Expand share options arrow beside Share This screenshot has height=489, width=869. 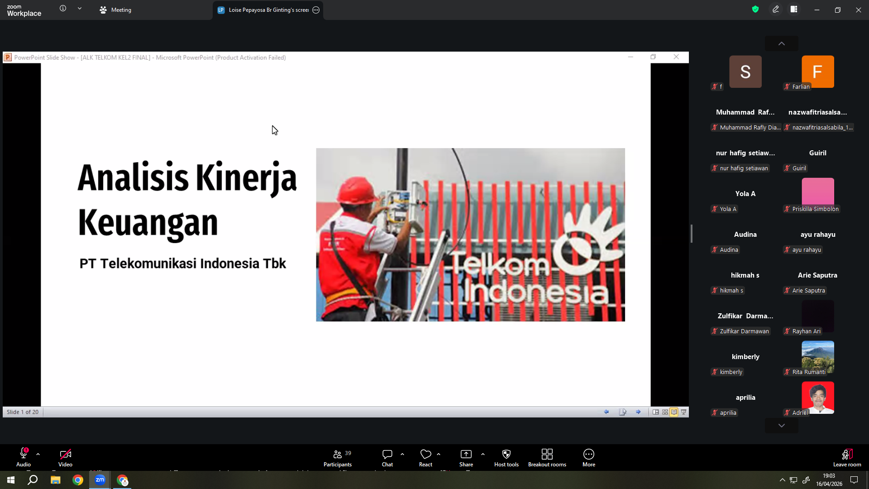483,454
